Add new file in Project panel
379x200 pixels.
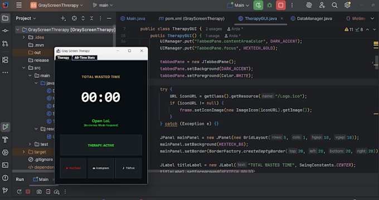point(63,18)
